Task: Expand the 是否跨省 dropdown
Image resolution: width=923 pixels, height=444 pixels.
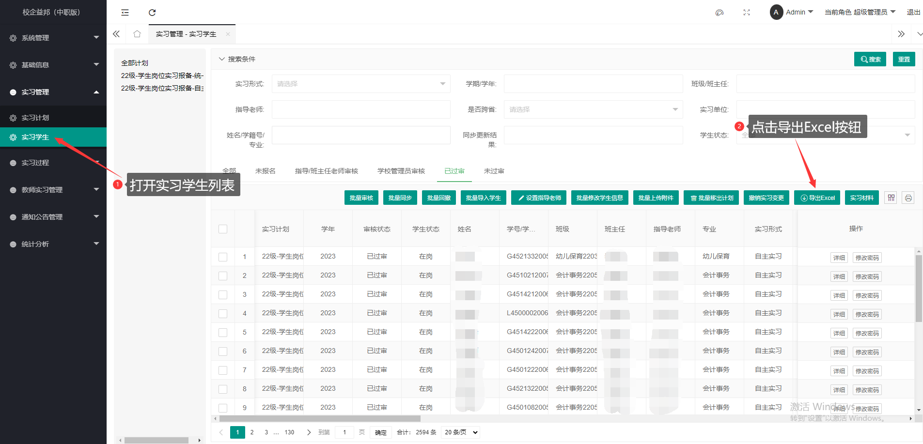Action: point(593,109)
